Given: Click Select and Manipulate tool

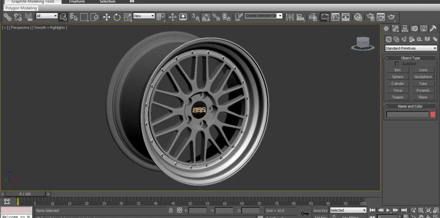Looking at the screenshot, I should tap(173, 17).
